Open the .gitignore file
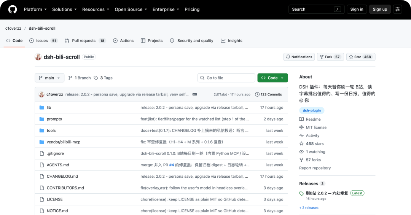The image size is (411, 215). click(55, 153)
